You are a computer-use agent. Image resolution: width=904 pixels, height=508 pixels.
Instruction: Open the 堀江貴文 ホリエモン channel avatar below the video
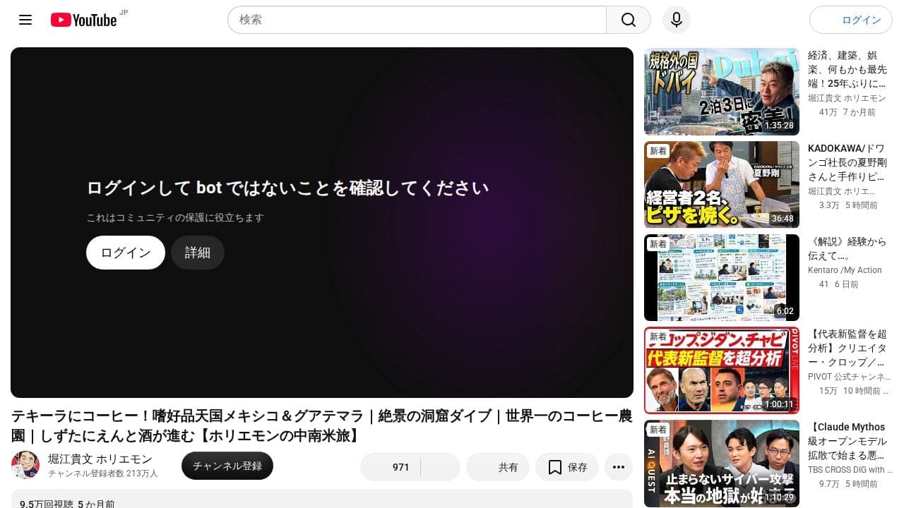[x=25, y=465]
